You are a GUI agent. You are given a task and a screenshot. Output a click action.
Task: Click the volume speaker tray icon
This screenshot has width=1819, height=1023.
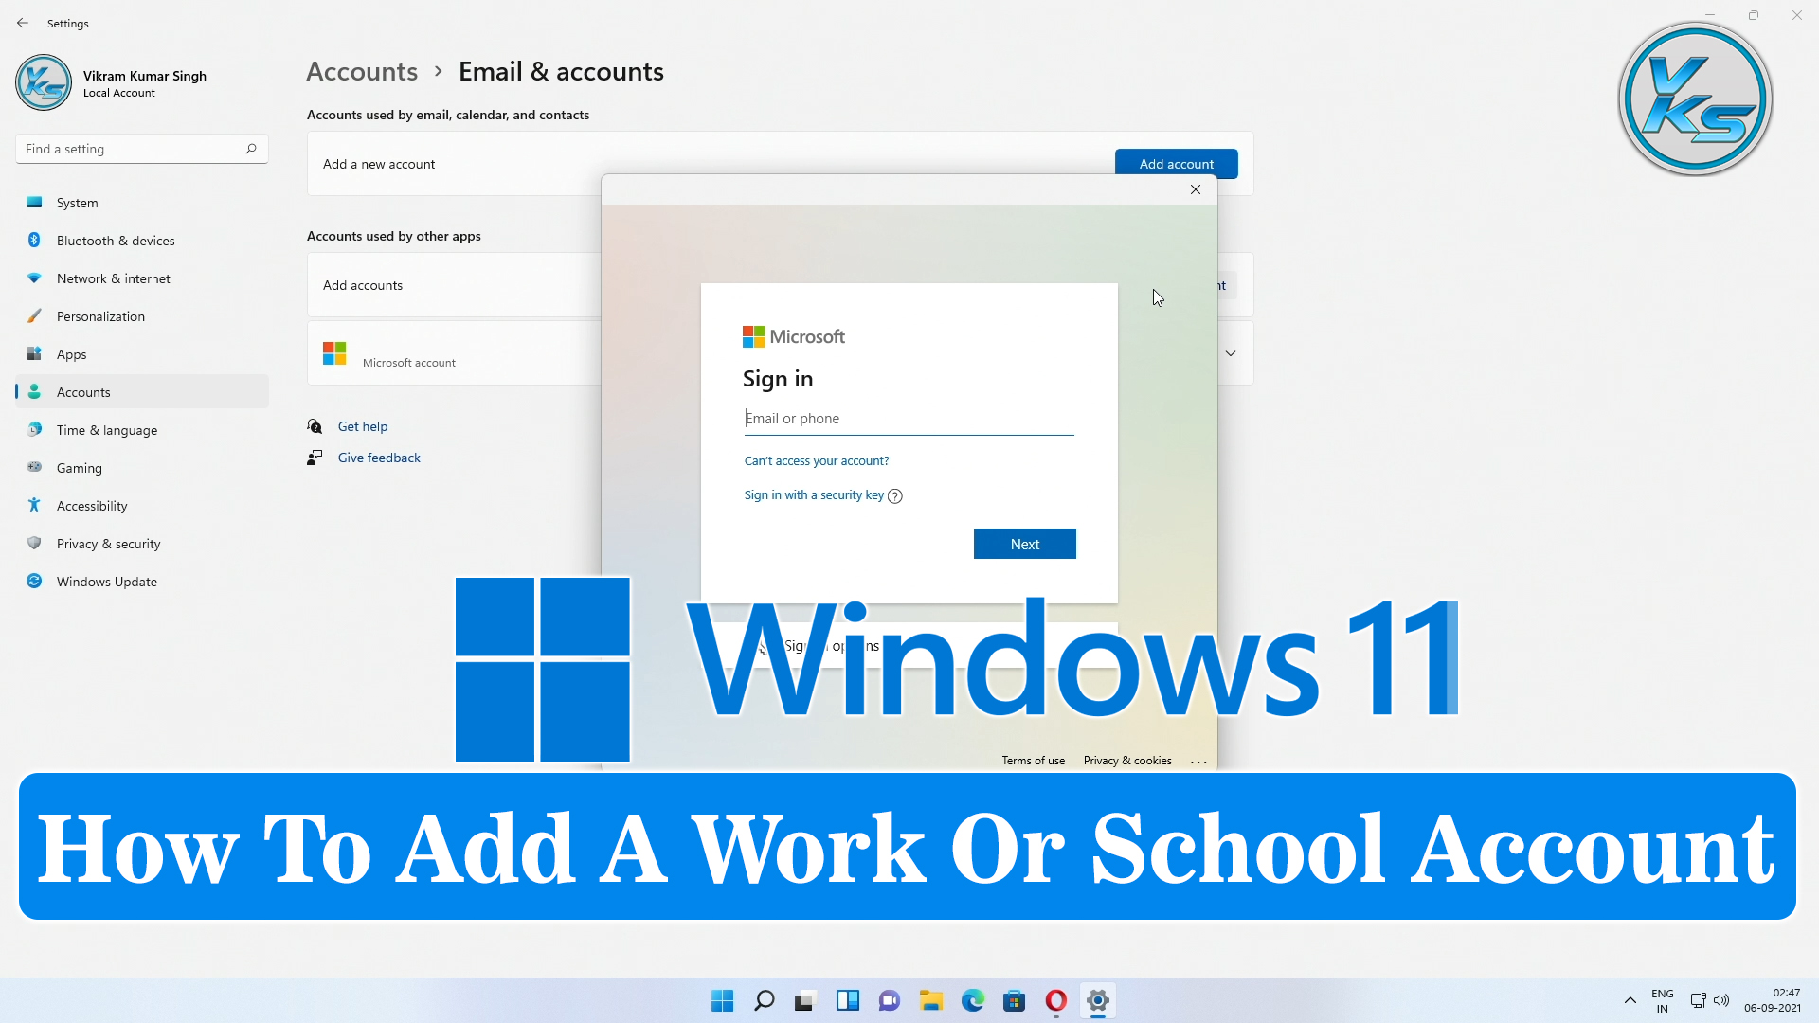(x=1721, y=1000)
